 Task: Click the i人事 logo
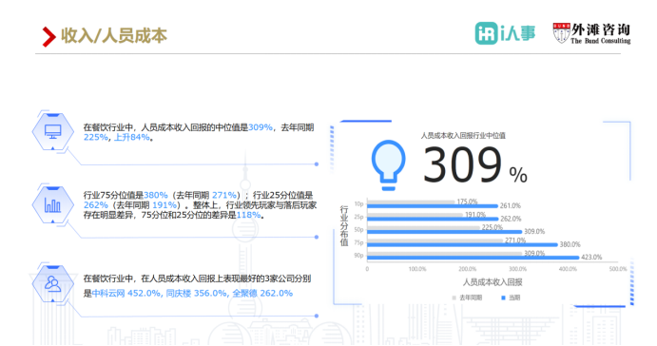(505, 33)
